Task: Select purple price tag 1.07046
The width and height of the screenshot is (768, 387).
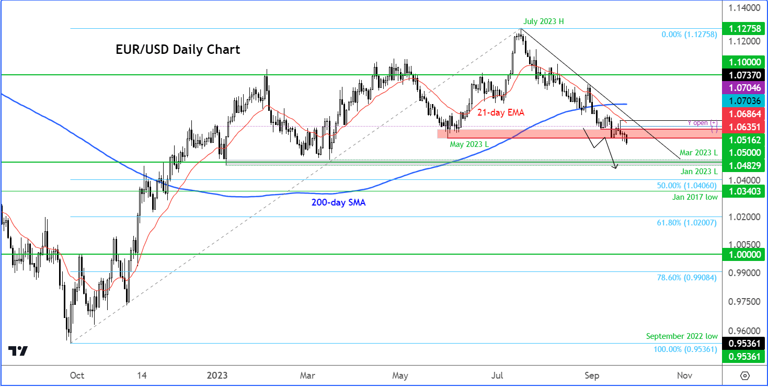Action: (x=743, y=88)
